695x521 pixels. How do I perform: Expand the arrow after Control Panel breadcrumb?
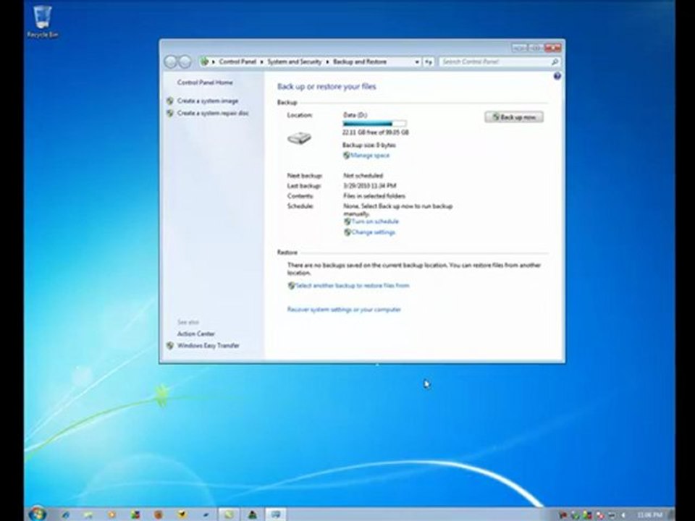point(261,62)
